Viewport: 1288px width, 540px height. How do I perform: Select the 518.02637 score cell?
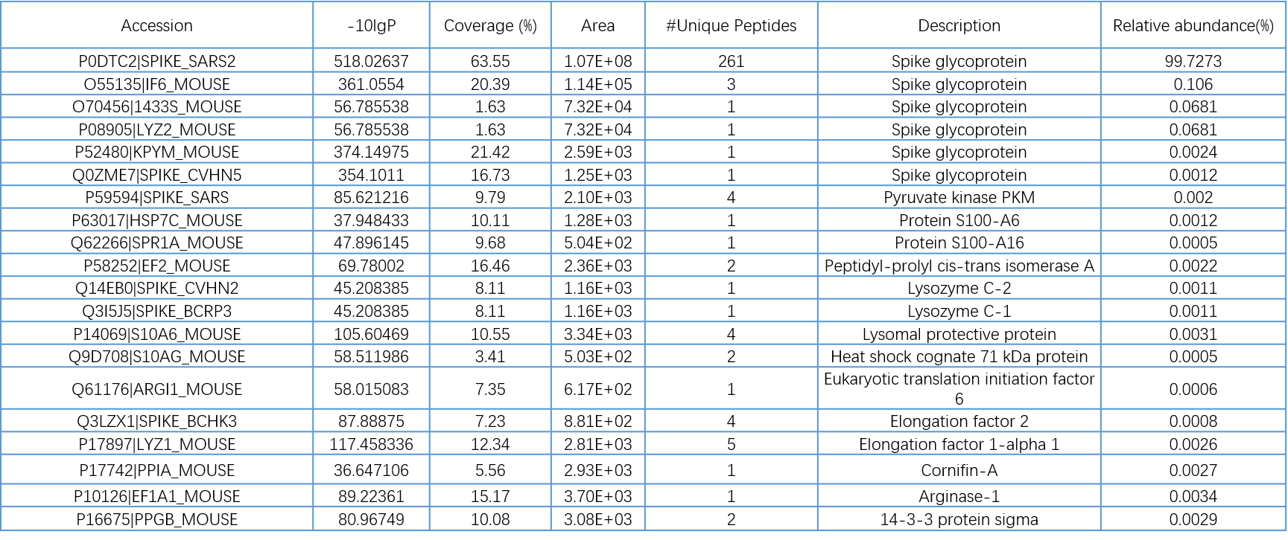(371, 61)
